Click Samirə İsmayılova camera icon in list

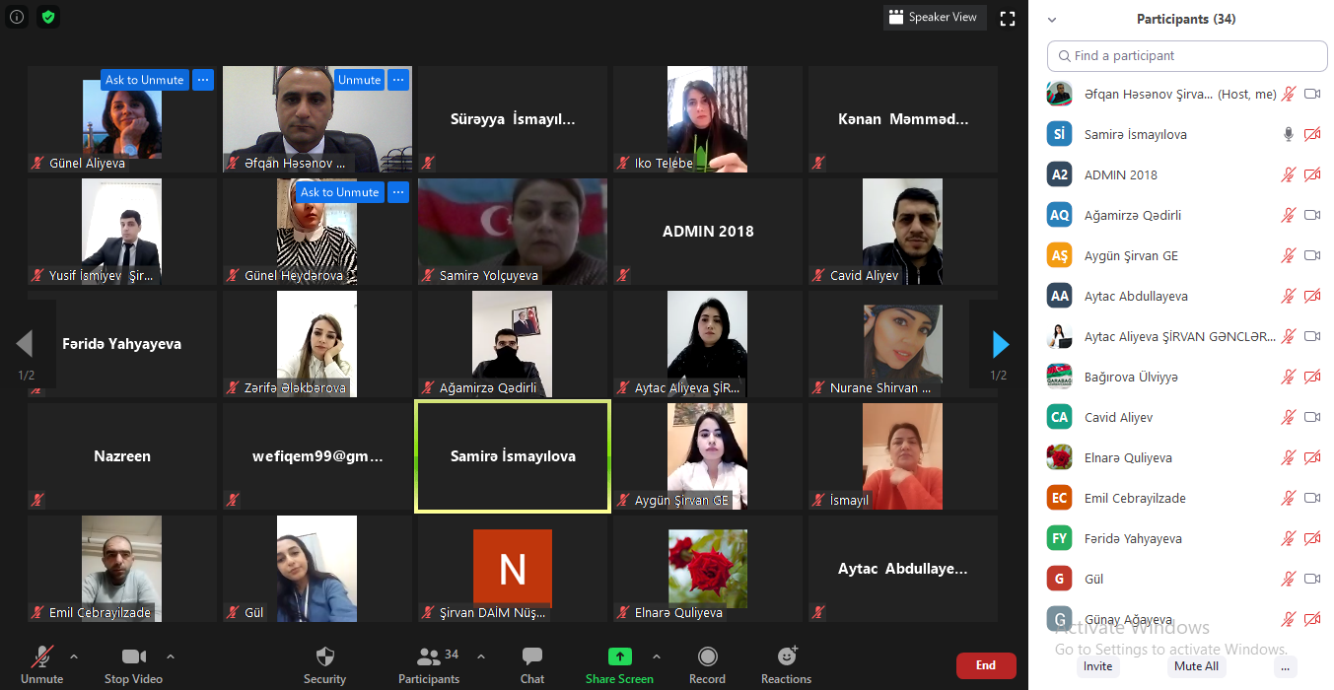pyautogui.click(x=1312, y=134)
